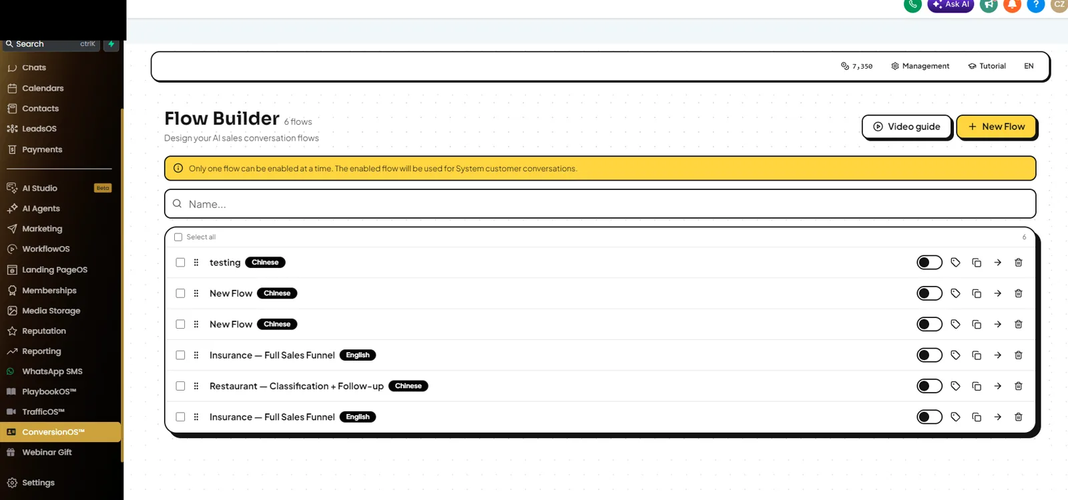The width and height of the screenshot is (1068, 500).
Task: Open the megaphone announcements icon
Action: 989,5
